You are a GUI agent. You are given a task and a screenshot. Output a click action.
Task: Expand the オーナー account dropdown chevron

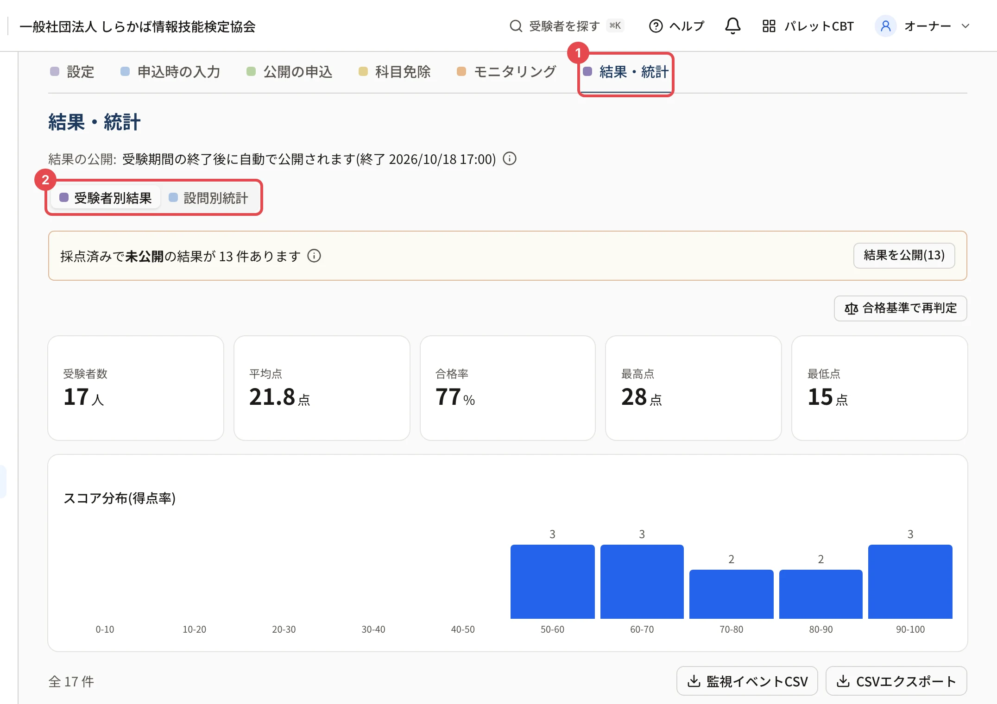point(965,26)
